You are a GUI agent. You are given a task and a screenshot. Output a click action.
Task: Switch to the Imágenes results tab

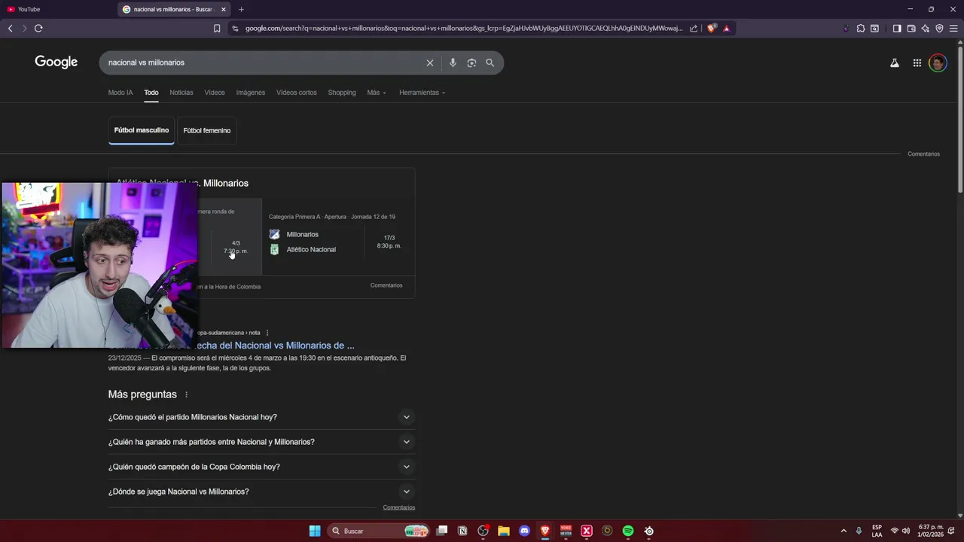(251, 93)
